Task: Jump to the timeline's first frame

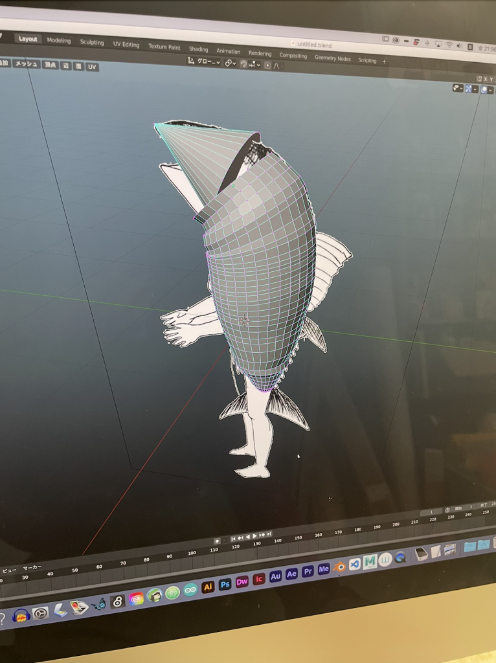Action: 233,538
